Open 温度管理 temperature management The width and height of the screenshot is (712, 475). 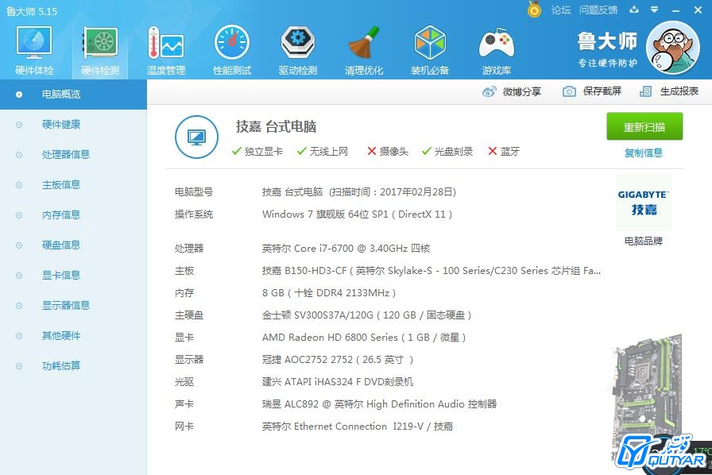click(x=166, y=50)
